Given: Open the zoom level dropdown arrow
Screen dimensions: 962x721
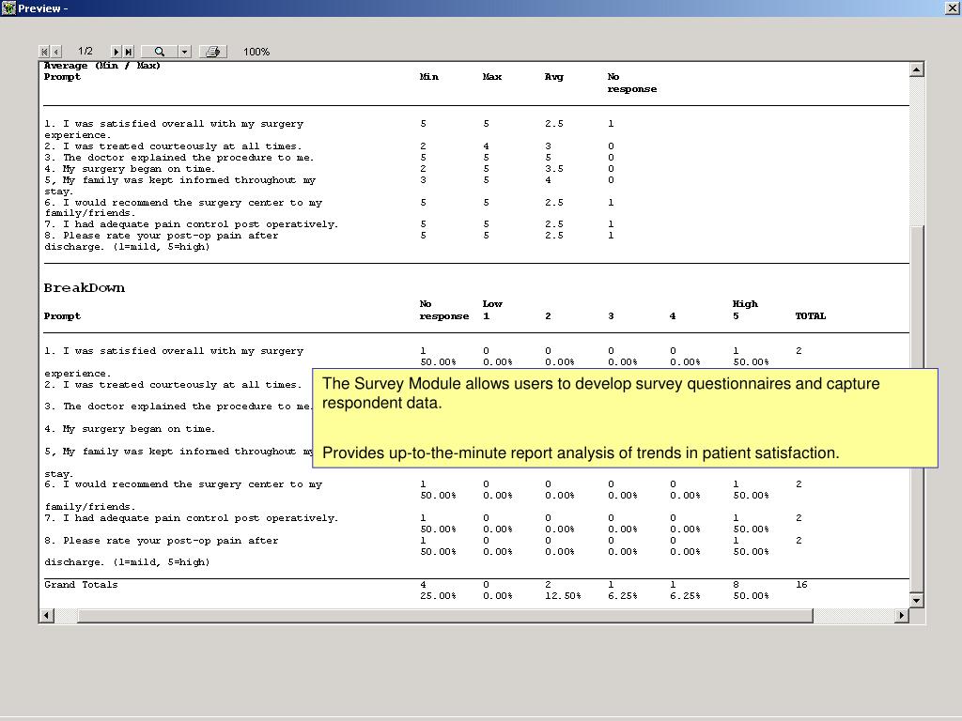Looking at the screenshot, I should click(185, 53).
